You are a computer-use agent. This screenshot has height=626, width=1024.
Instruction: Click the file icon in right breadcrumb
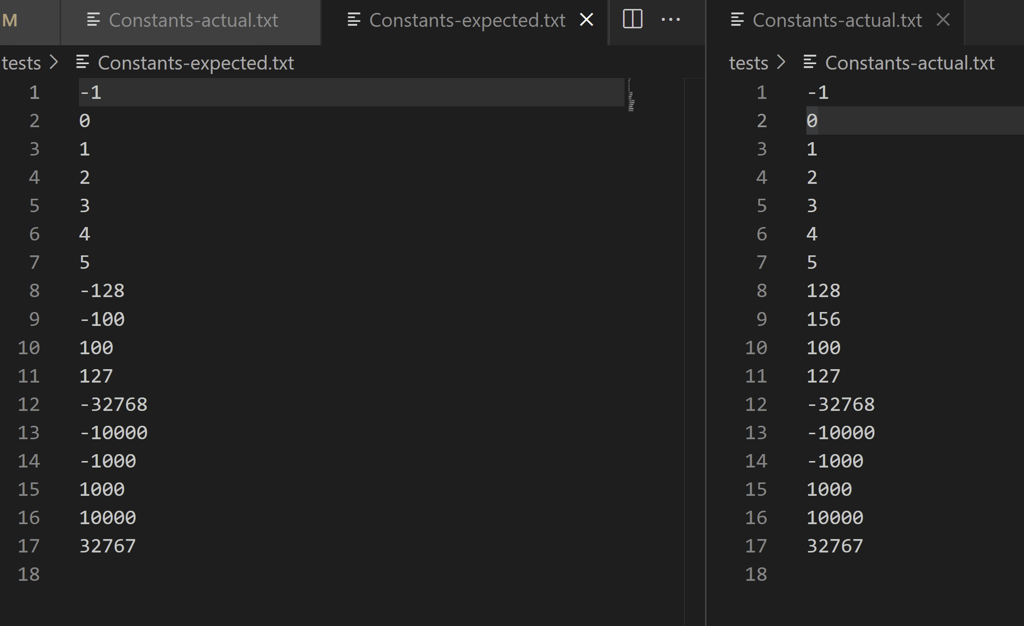(x=810, y=63)
